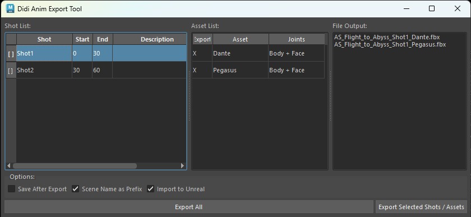Uncheck Import to Unreal option
The height and width of the screenshot is (217, 471).
click(x=150, y=189)
